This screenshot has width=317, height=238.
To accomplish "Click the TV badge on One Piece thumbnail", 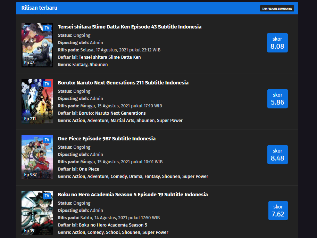I will click(47, 140).
